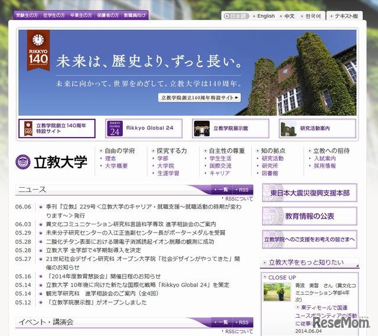378x336 pixels.
Task: Click the 立教学院展示館 thumbnail image
Action: click(x=202, y=129)
